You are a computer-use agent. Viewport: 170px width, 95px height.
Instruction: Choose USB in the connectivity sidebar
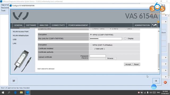15,40
